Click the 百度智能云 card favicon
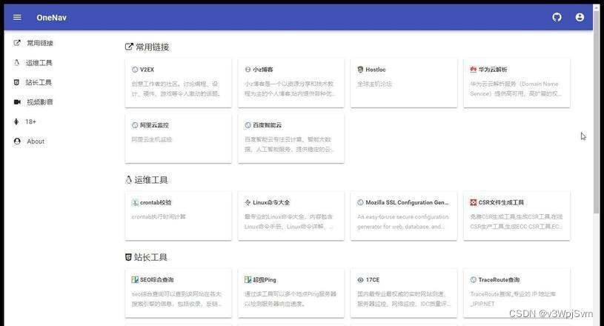Viewport: 604px width, 326px height. click(x=248, y=125)
